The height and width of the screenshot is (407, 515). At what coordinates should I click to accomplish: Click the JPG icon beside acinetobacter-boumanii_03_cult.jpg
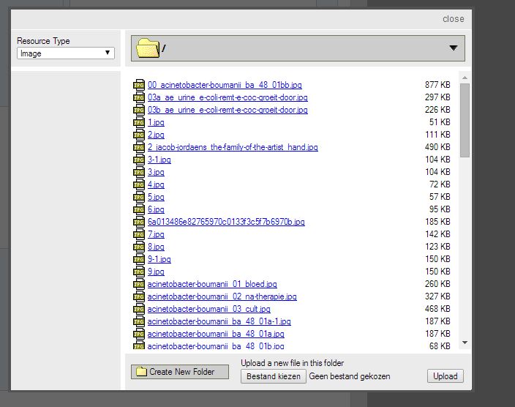click(138, 309)
